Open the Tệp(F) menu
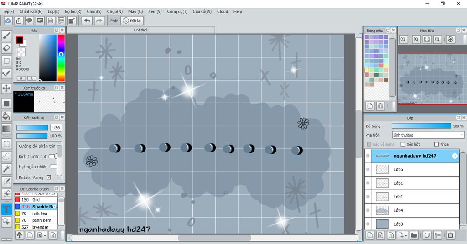The width and height of the screenshot is (467, 244). [8, 11]
